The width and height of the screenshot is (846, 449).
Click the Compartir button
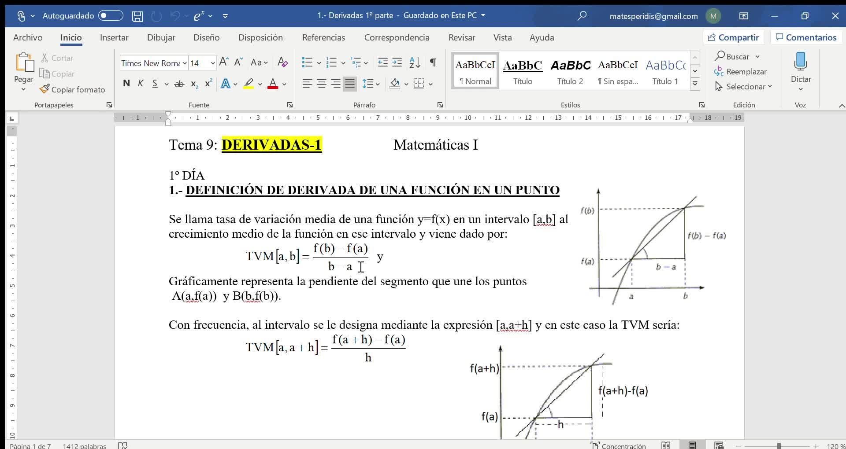[734, 37]
